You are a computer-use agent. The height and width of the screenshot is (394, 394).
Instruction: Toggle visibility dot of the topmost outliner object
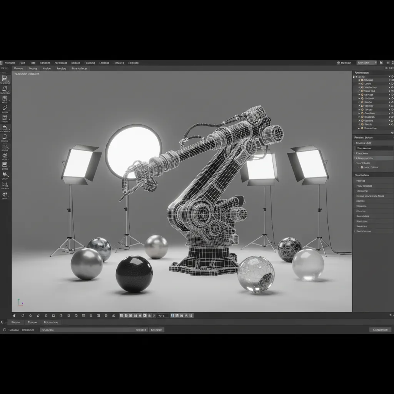(392, 77)
